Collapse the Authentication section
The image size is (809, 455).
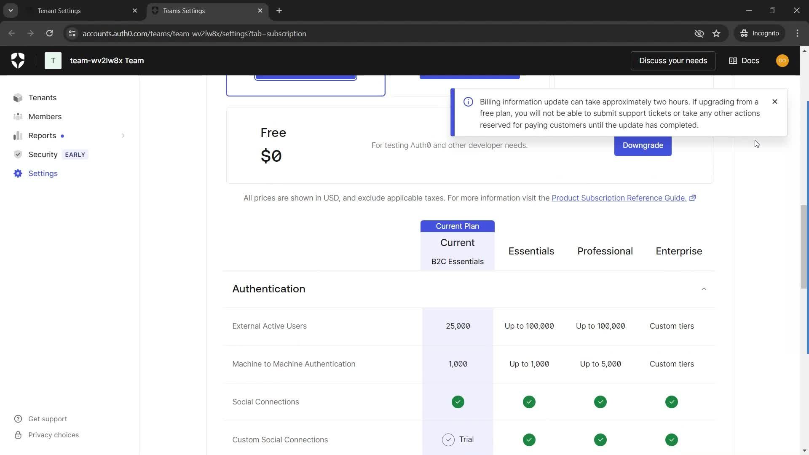[704, 289]
